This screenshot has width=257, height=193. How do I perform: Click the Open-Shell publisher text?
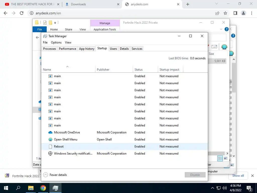tap(104, 139)
